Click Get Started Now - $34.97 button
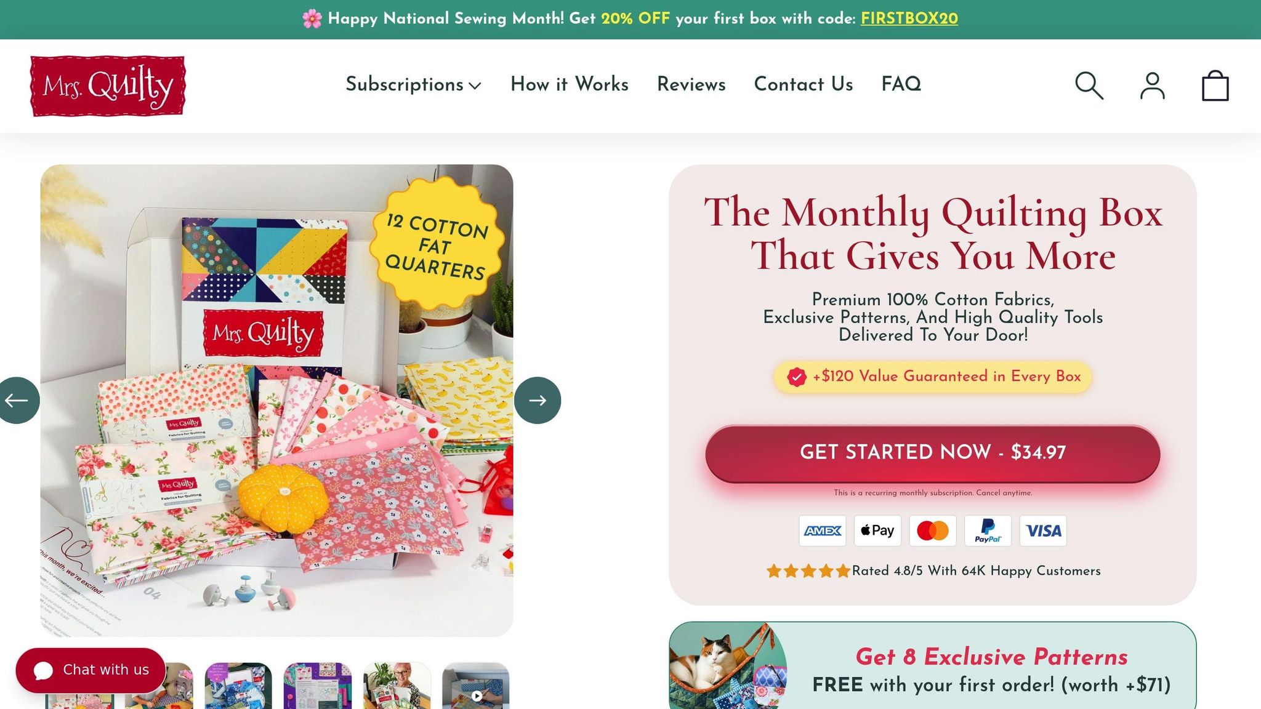Screen dimensions: 1261x709 [933, 453]
